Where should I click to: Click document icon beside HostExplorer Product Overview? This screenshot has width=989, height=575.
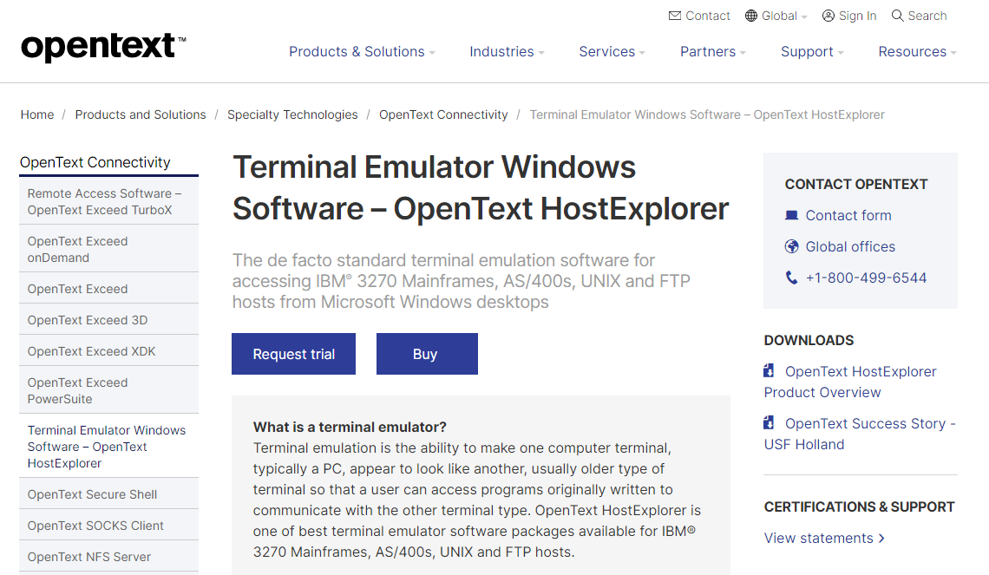click(769, 370)
